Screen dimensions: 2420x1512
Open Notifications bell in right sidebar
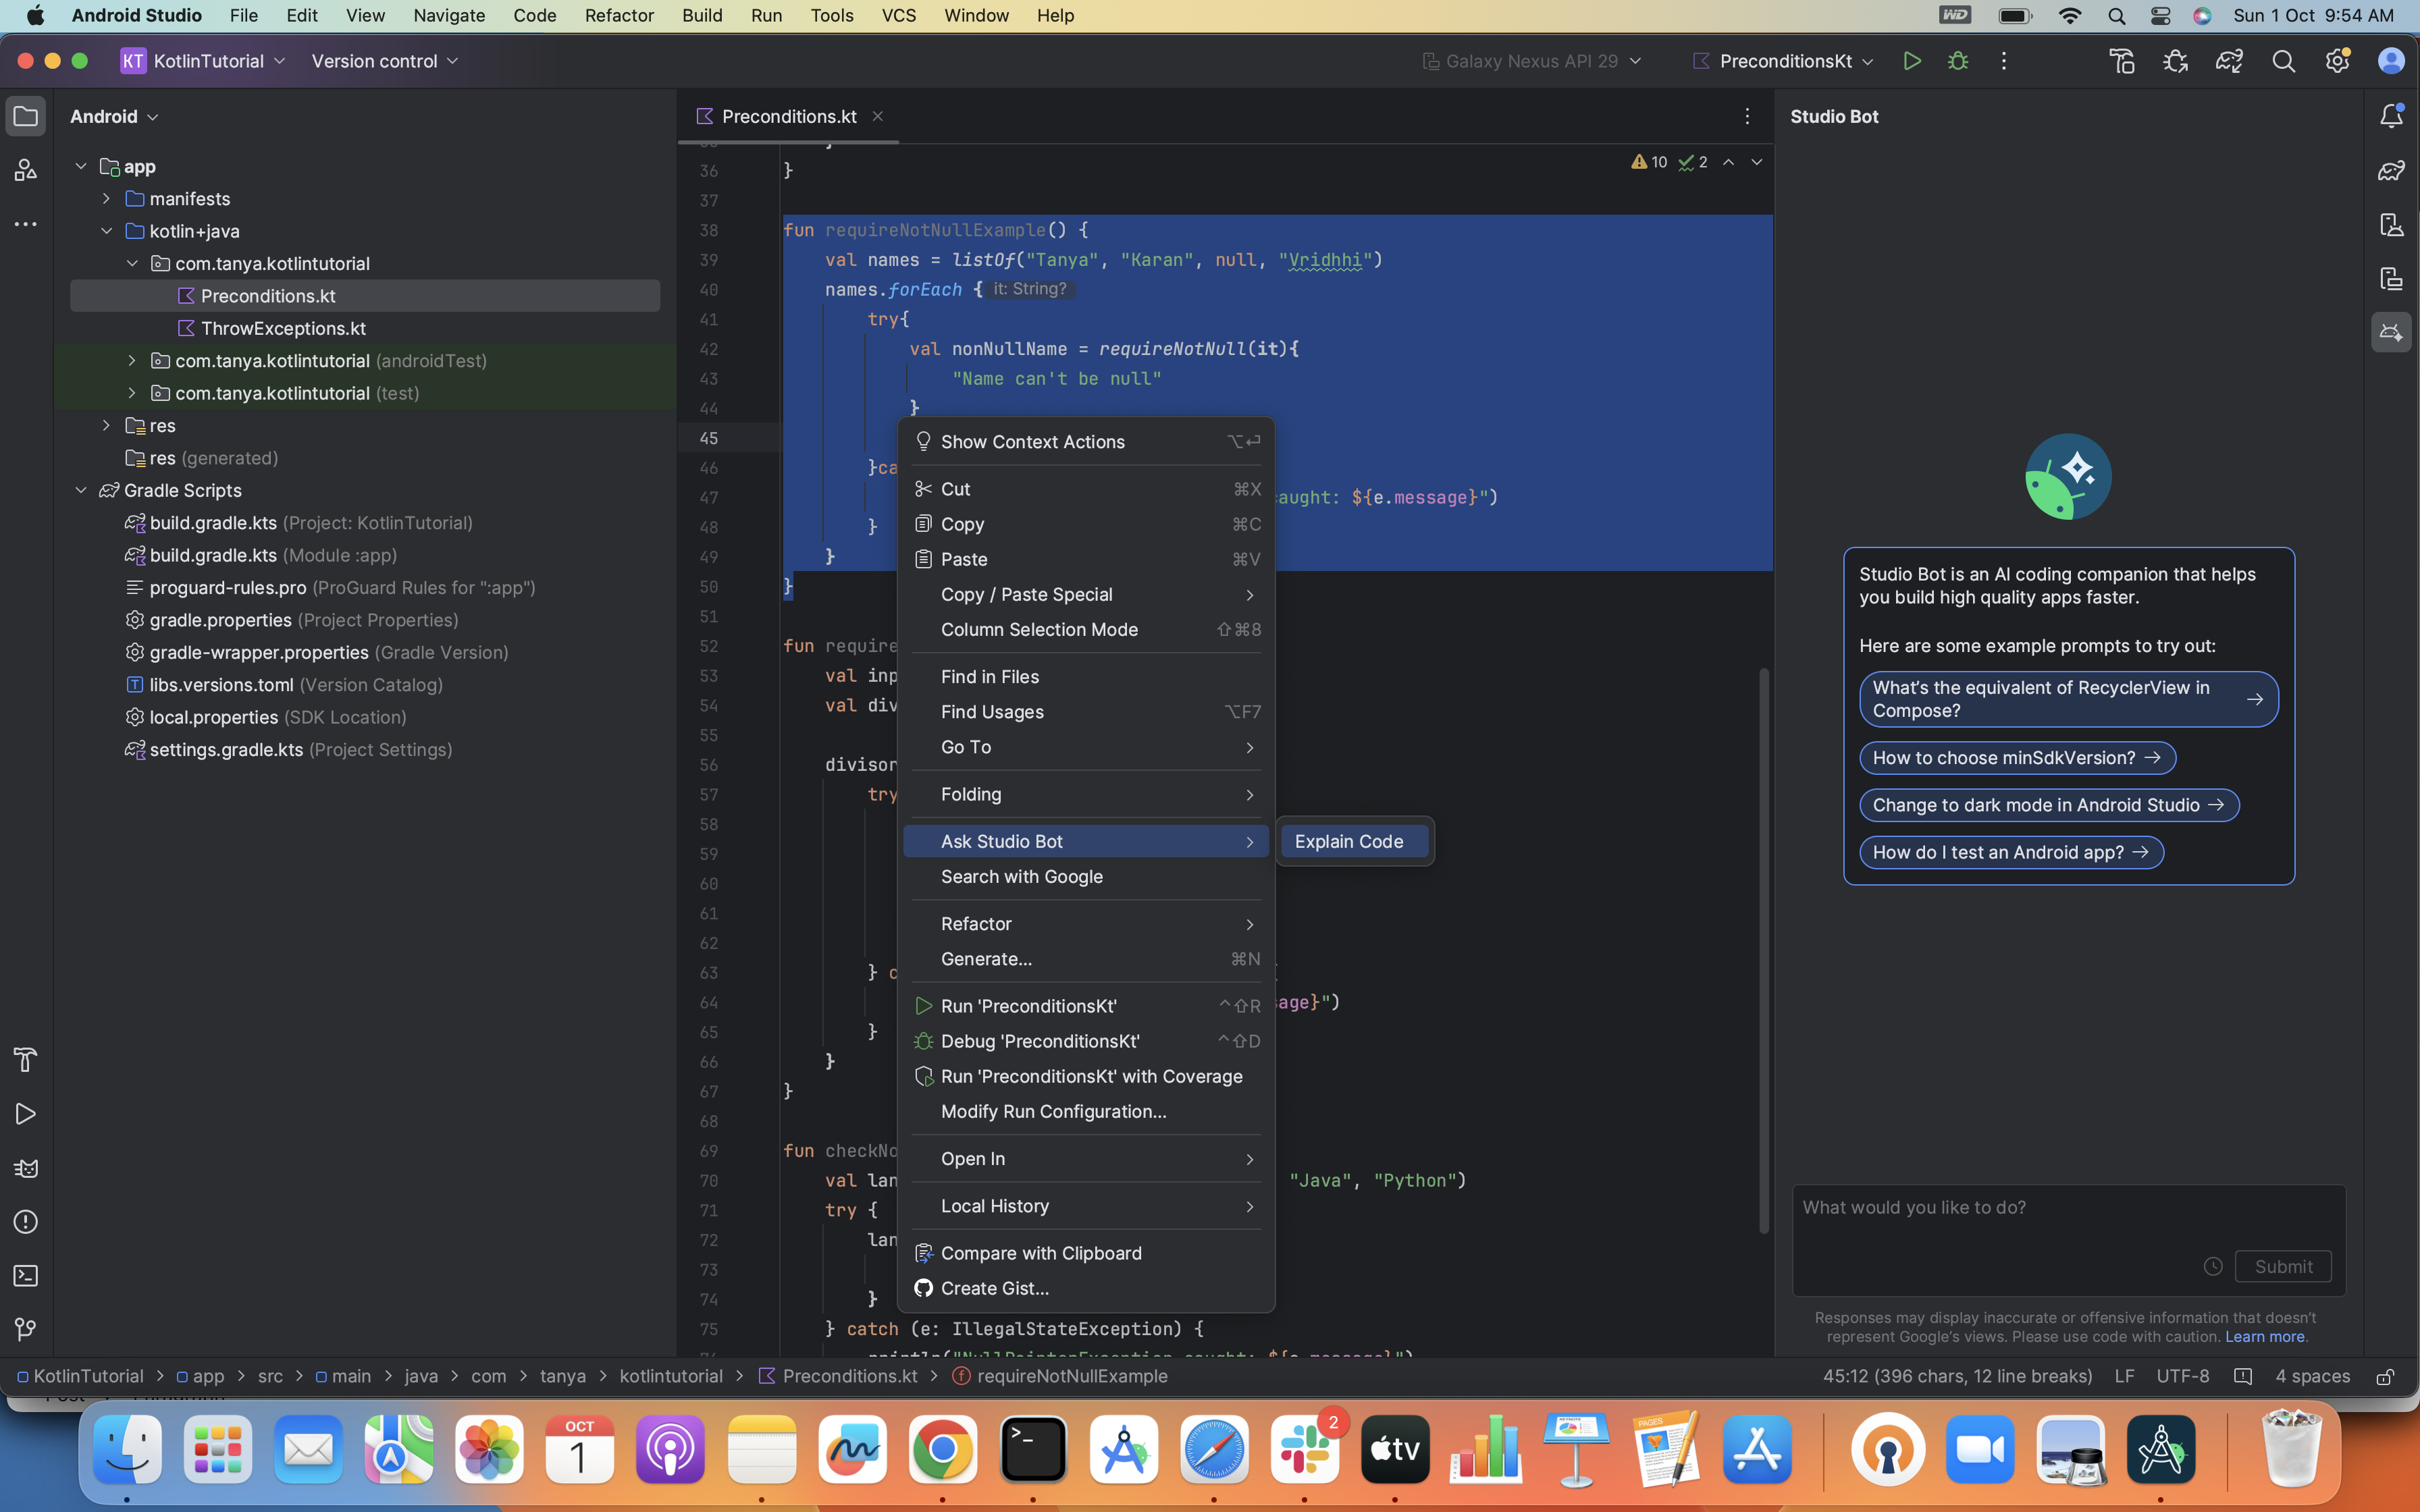2391,116
